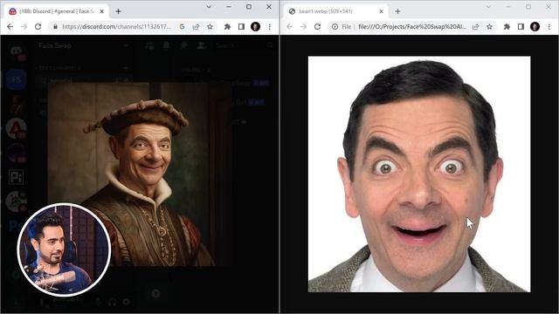Screen dimensions: 559x314
Task: Open Discord home icon in server list
Action: pyautogui.click(x=16, y=51)
